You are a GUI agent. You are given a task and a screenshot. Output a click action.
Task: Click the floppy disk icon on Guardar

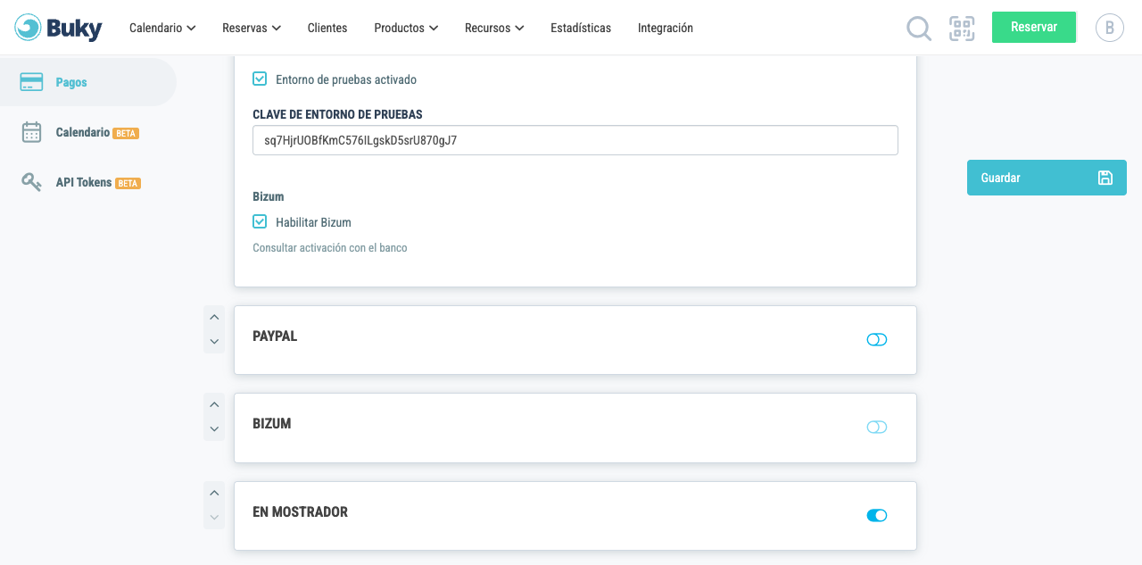[x=1105, y=178]
